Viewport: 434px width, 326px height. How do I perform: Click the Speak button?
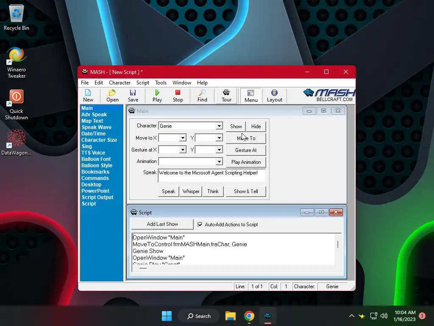pos(168,191)
